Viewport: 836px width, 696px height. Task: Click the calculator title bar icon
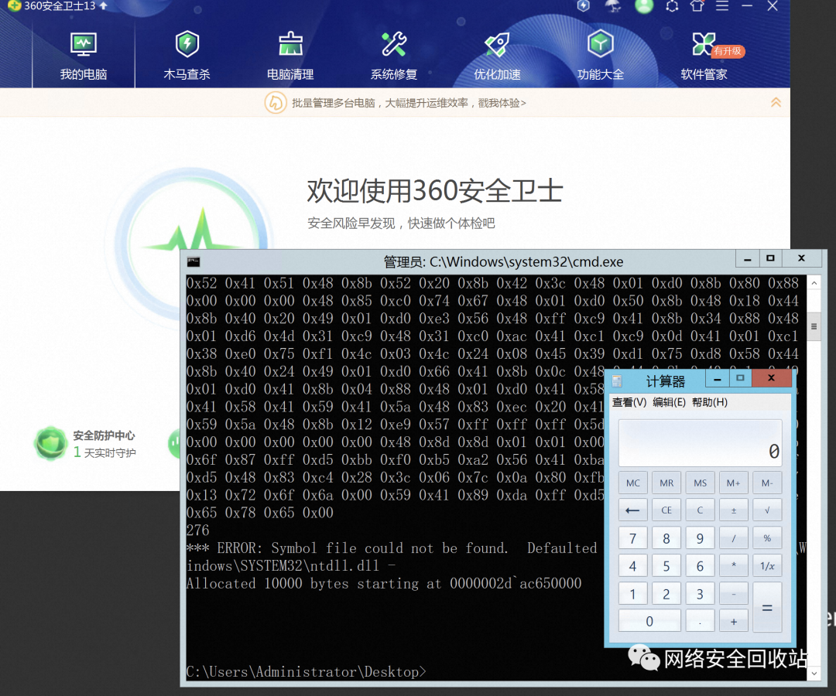[618, 381]
